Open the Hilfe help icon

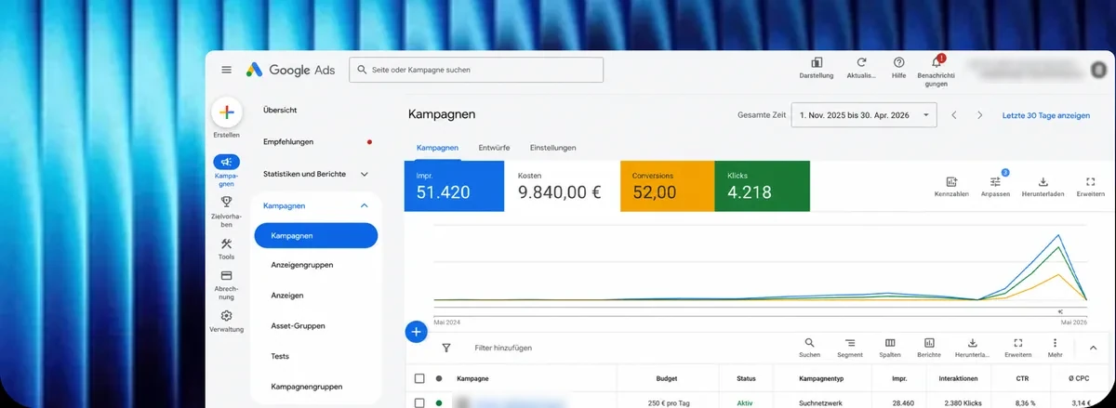(898, 62)
